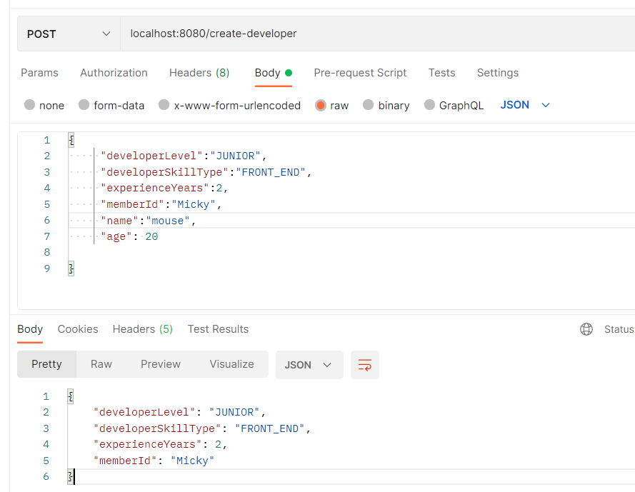Open the Authorization tab
Screen dimensions: 635x492
click(114, 73)
